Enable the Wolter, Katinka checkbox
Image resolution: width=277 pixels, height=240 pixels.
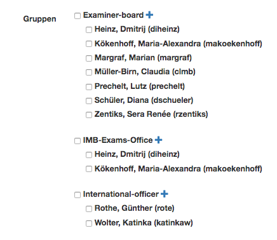89,223
